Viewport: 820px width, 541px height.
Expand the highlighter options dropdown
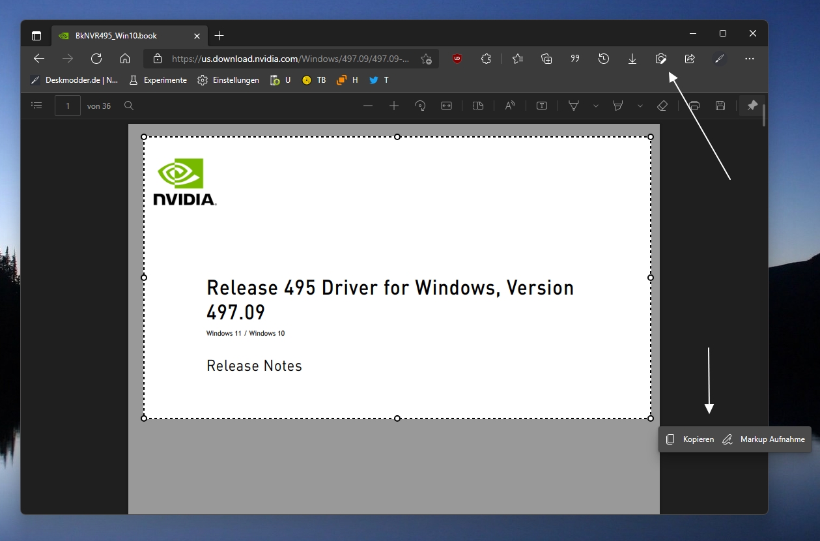(640, 106)
